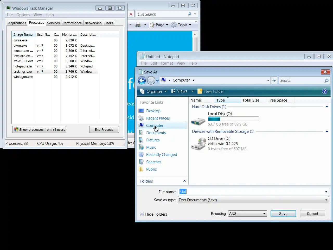
Task: Close the Save As dialog
Action: 325,72
